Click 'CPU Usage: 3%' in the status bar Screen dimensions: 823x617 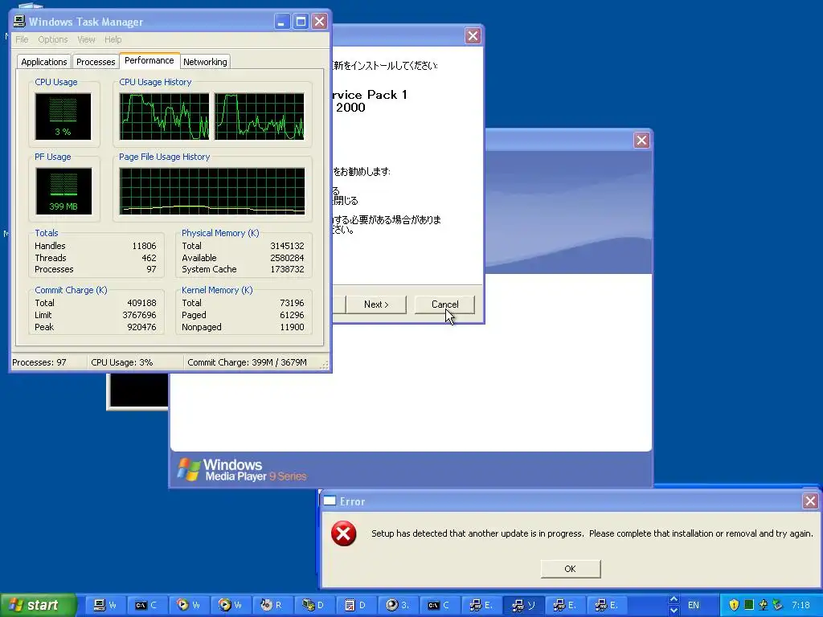click(122, 362)
